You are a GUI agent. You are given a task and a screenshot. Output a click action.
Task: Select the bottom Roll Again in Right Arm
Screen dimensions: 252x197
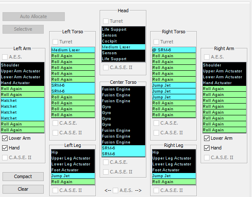pyautogui.click(x=224, y=130)
